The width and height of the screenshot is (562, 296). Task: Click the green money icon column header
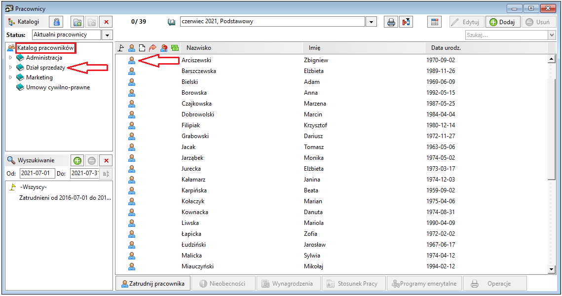click(175, 48)
